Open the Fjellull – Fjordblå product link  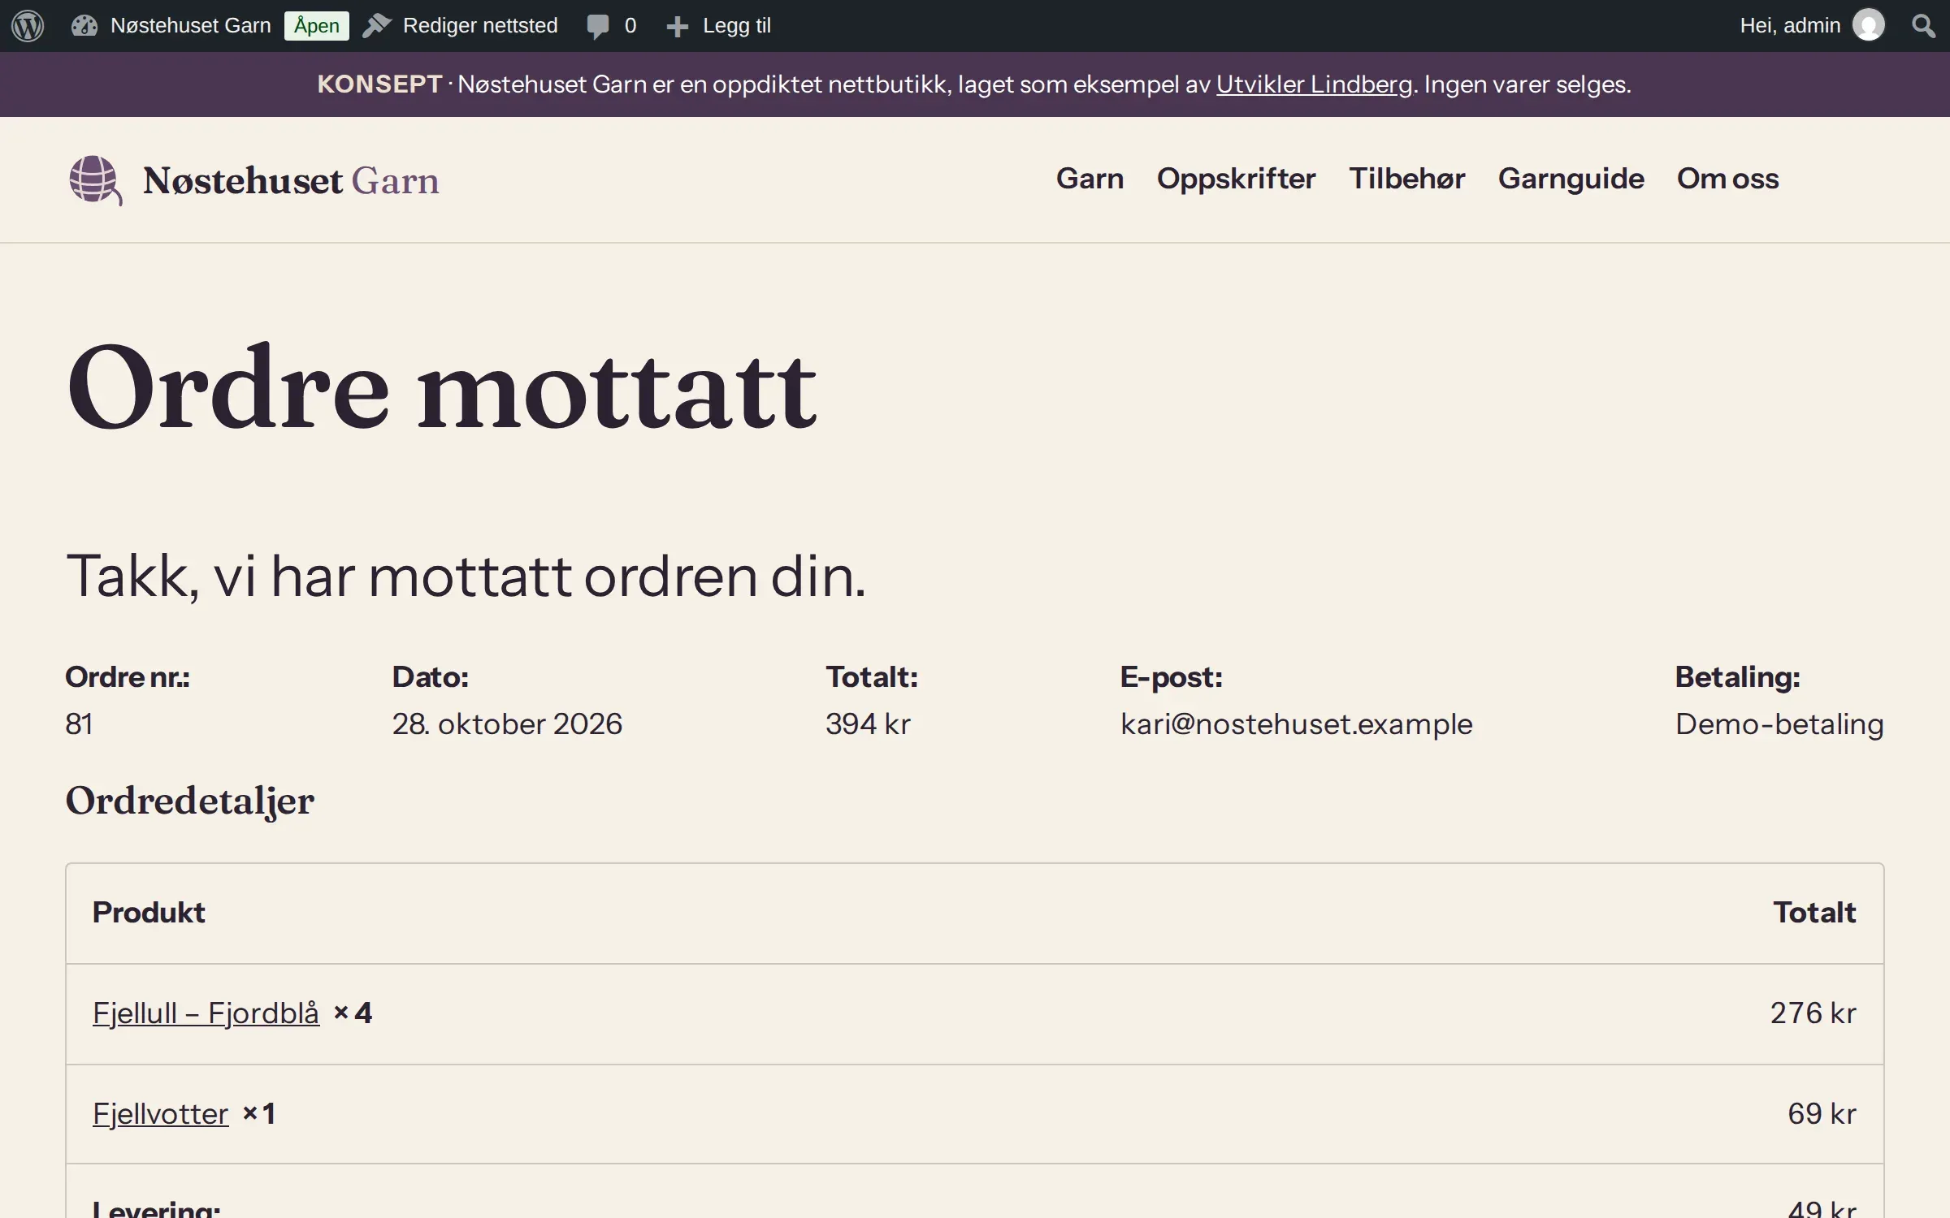pyautogui.click(x=206, y=1013)
